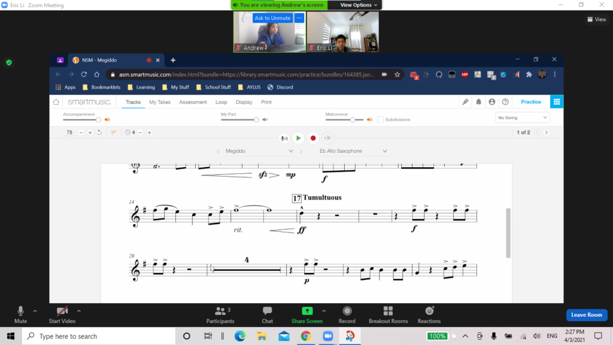Click the greyed play-from-record button
The width and height of the screenshot is (613, 345).
pyautogui.click(x=327, y=138)
